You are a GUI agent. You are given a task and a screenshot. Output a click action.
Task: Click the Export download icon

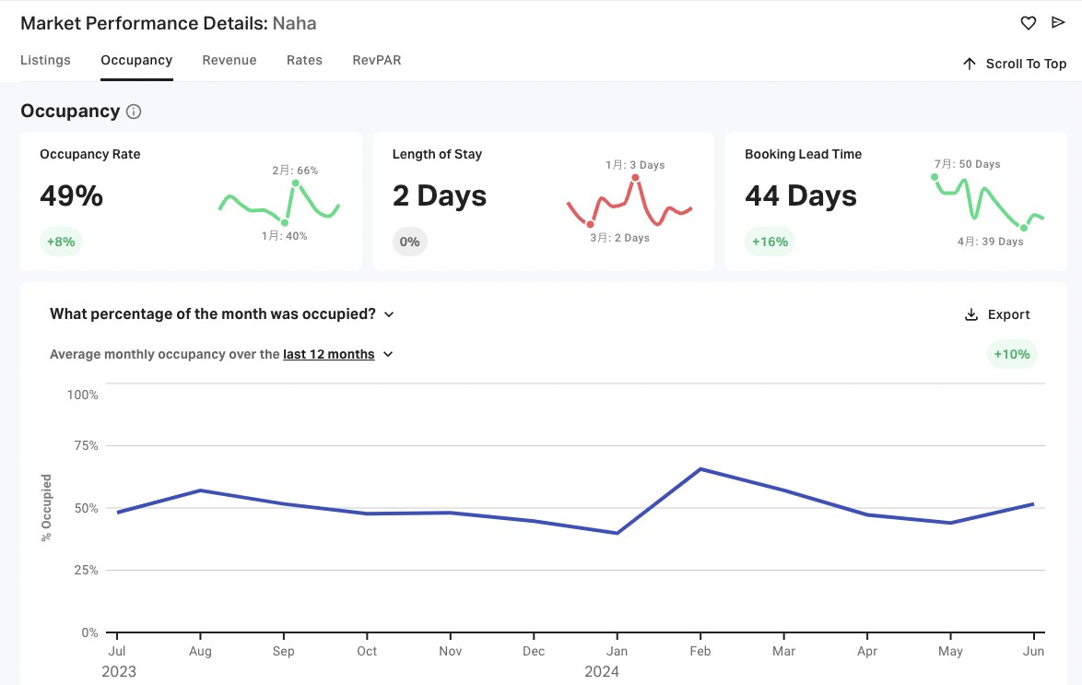click(x=970, y=314)
